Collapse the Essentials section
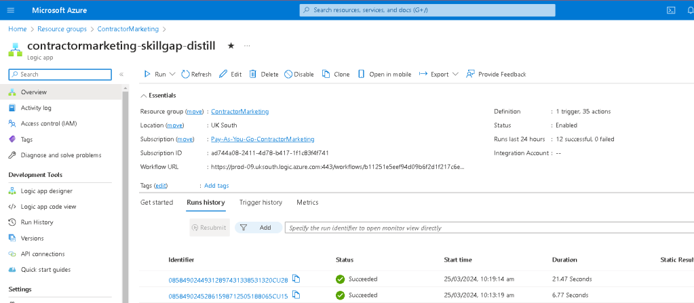The width and height of the screenshot is (694, 303). (x=158, y=96)
